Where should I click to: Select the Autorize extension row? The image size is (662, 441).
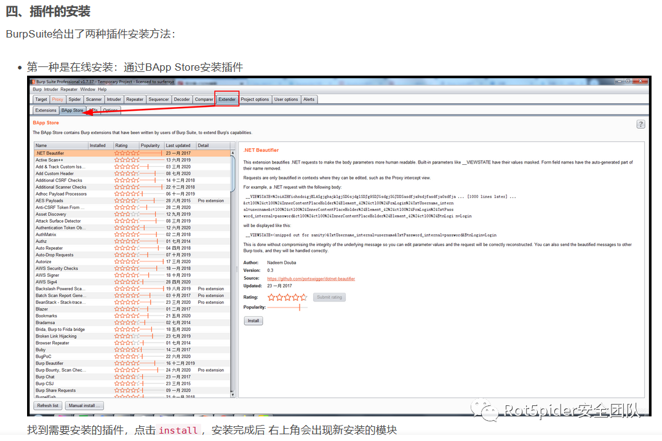click(x=132, y=261)
